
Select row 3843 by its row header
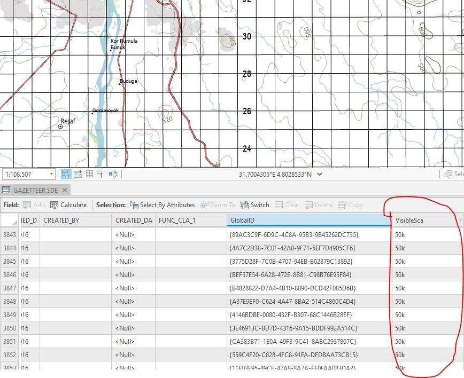click(10, 235)
